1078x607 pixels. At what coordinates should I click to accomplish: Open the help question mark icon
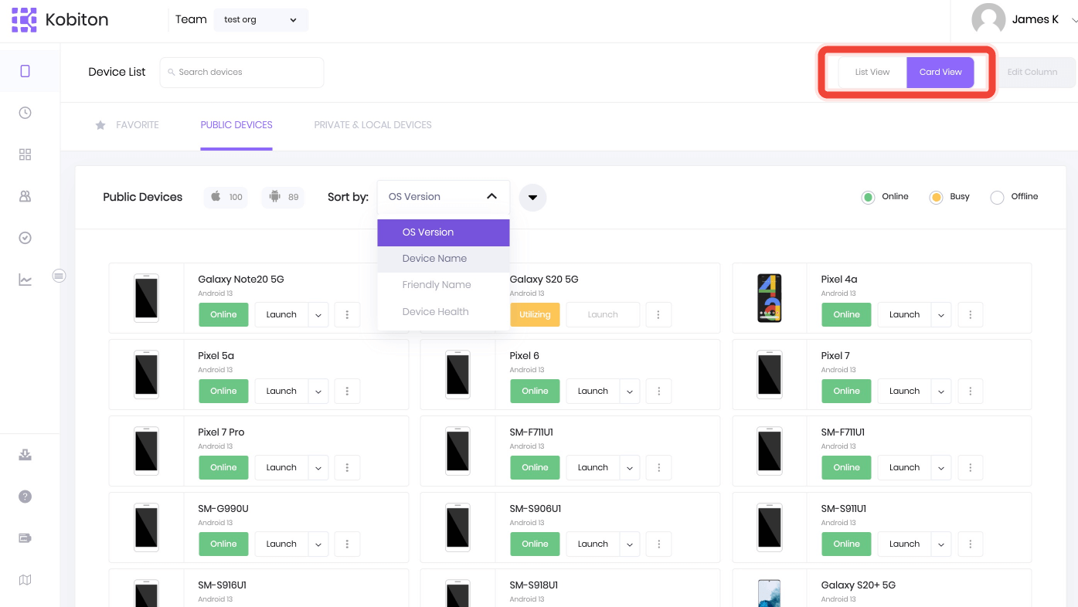(x=25, y=497)
